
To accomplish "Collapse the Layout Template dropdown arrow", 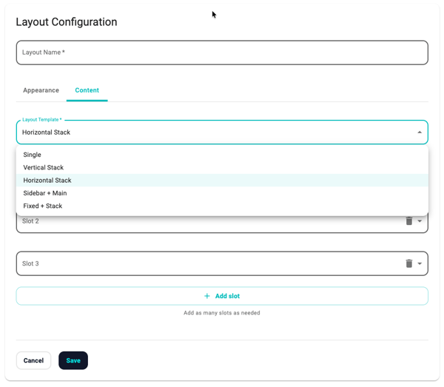I will [420, 132].
